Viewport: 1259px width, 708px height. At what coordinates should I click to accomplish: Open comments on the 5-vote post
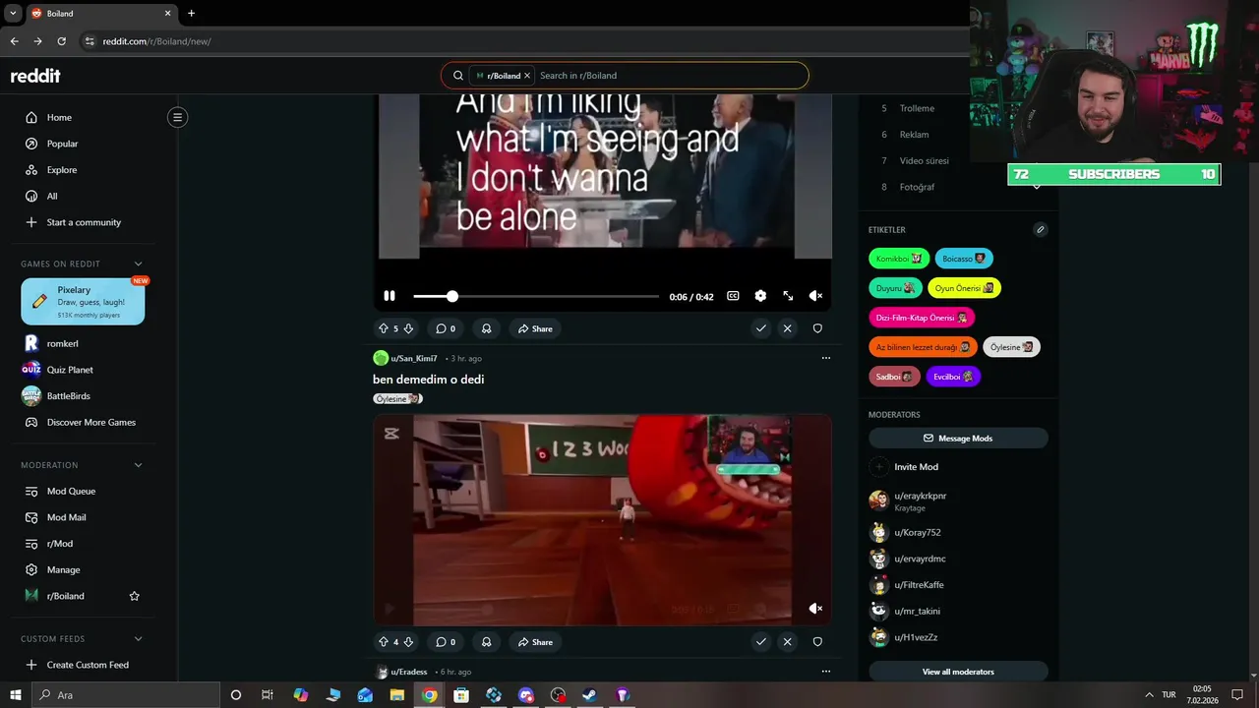446,328
